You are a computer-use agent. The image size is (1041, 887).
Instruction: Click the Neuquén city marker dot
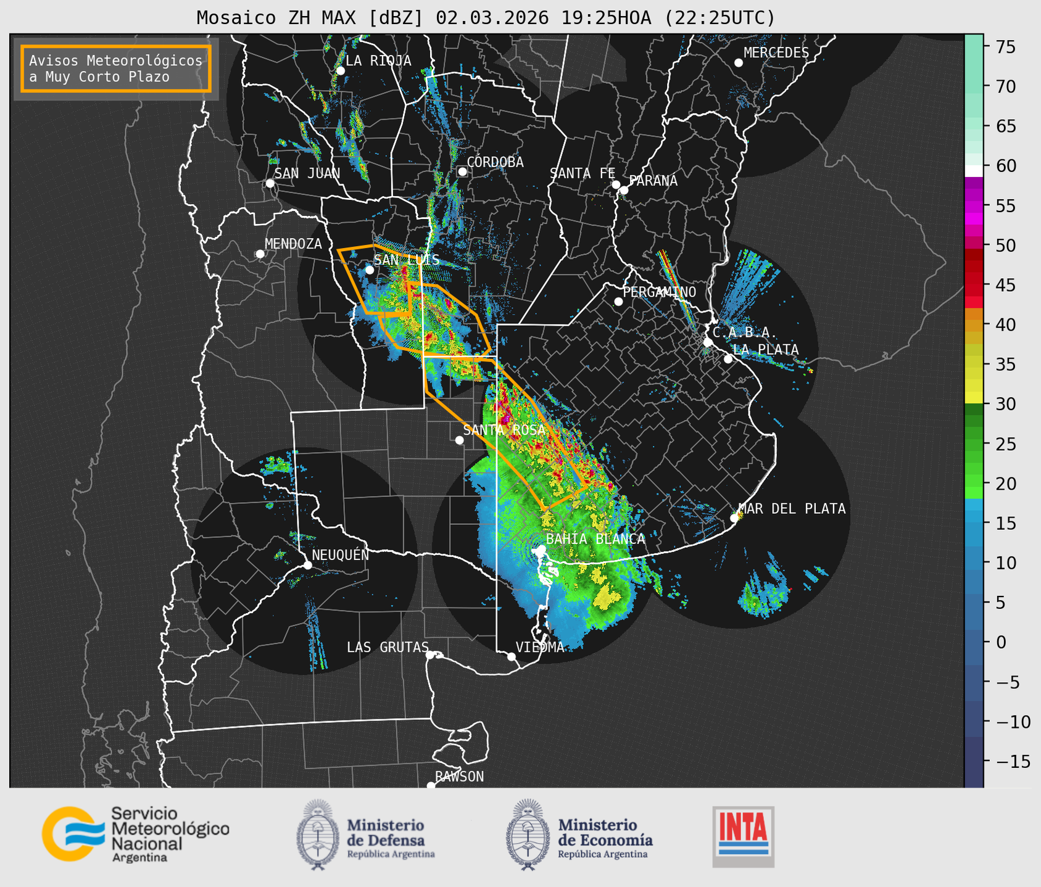(308, 565)
